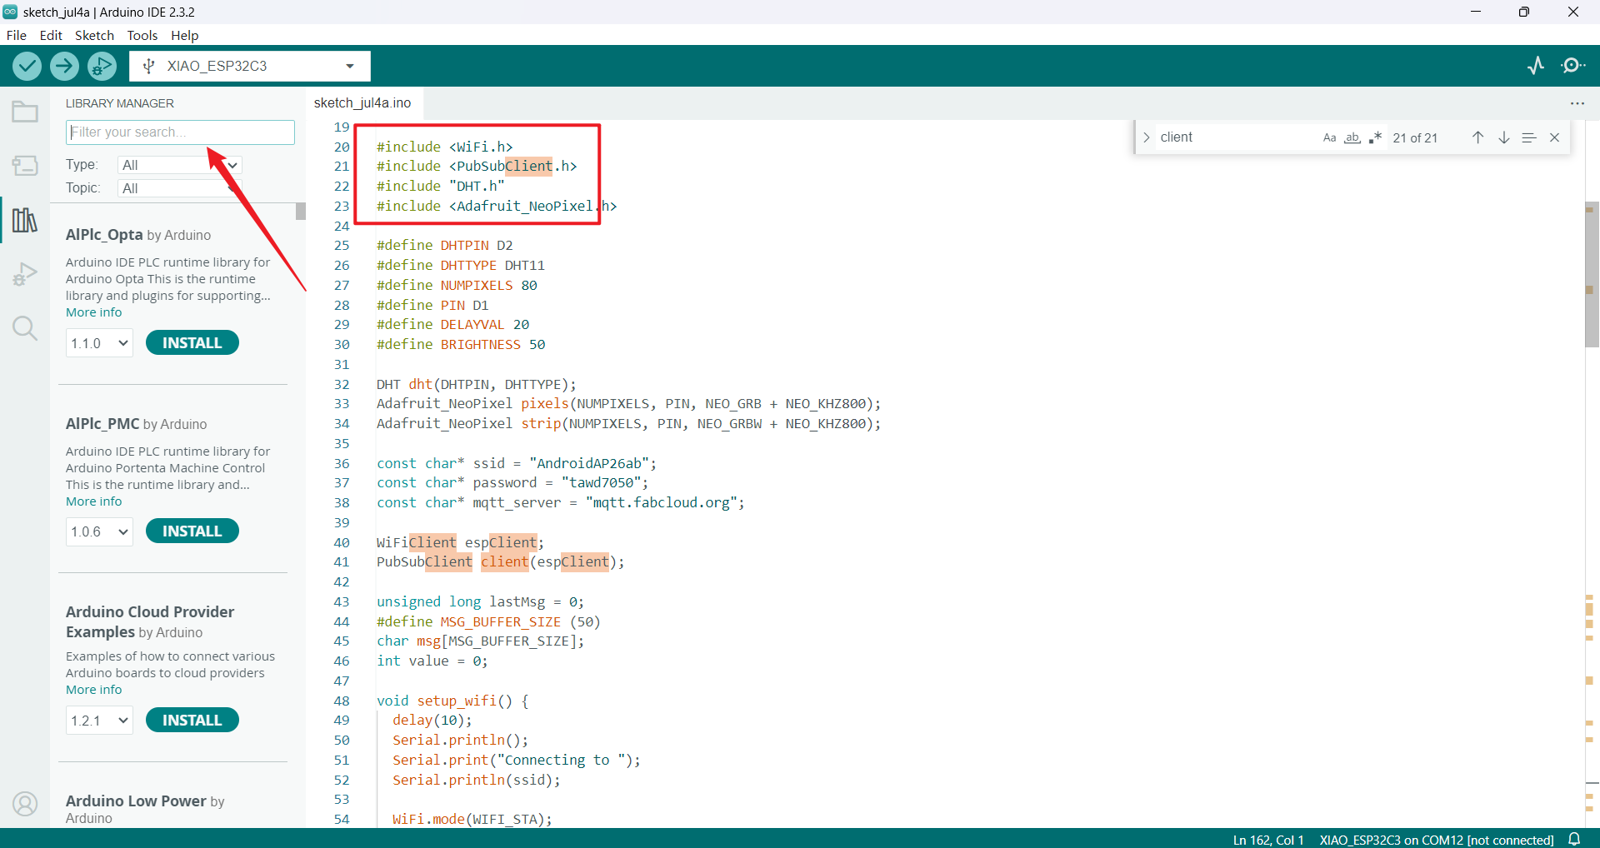The width and height of the screenshot is (1600, 848).
Task: Click the find text field containing client
Action: point(1236,137)
